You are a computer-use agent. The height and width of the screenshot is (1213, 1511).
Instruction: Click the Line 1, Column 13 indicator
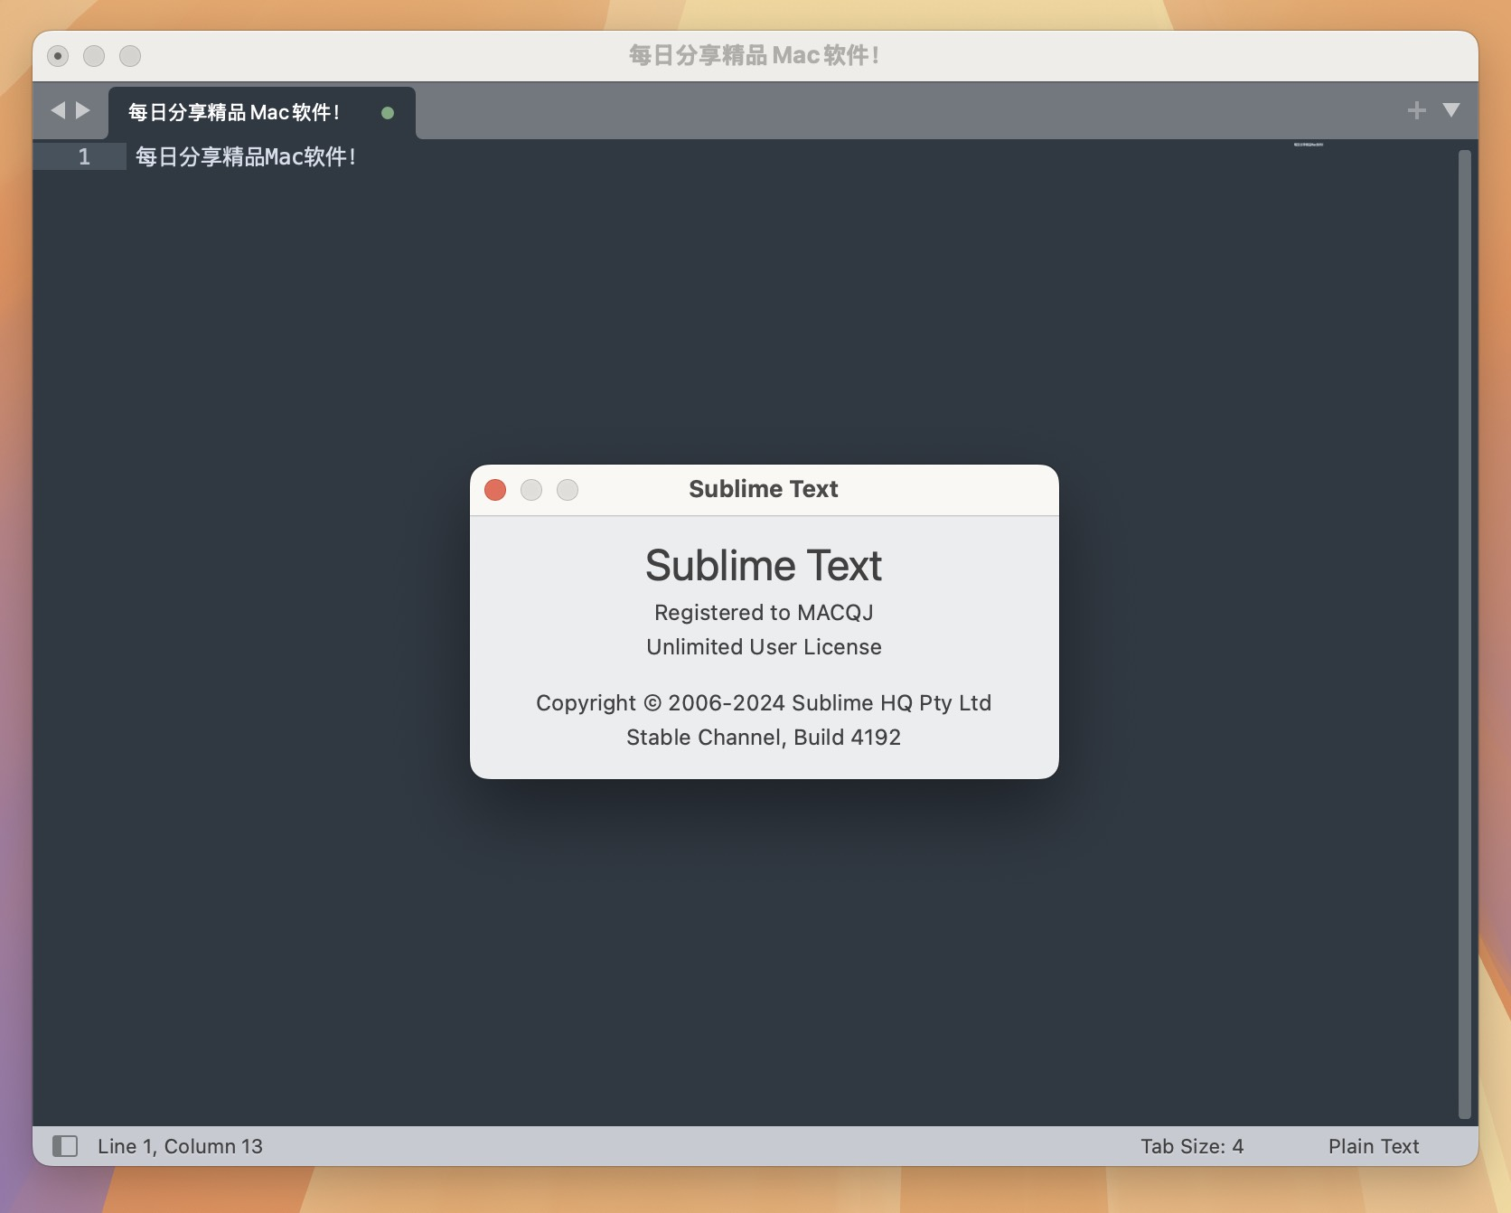pyautogui.click(x=180, y=1146)
